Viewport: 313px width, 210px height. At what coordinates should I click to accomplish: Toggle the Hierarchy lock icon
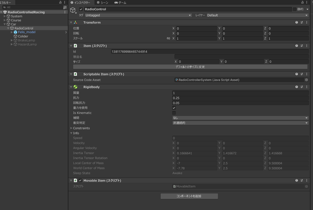pos(60,2)
